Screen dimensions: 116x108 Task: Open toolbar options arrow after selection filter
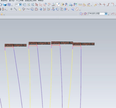click(109, 15)
